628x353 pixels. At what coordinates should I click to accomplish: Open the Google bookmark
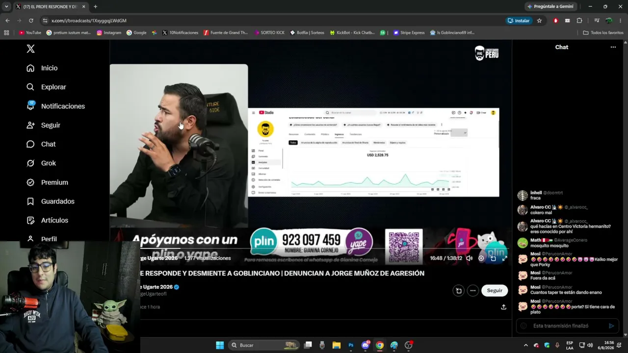(x=136, y=33)
